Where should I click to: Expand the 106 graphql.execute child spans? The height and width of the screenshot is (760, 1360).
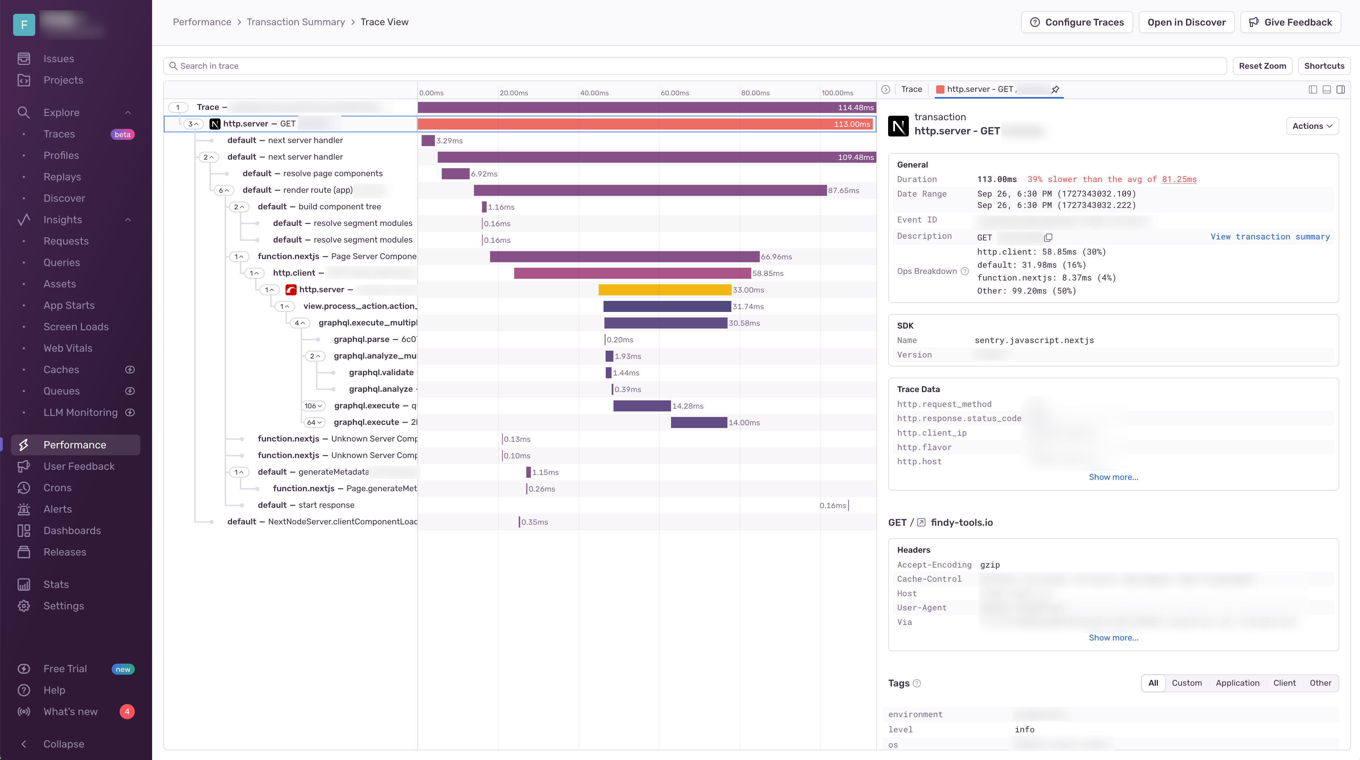pos(313,406)
